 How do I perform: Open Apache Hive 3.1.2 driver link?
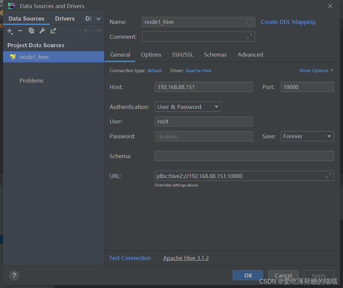point(186,258)
